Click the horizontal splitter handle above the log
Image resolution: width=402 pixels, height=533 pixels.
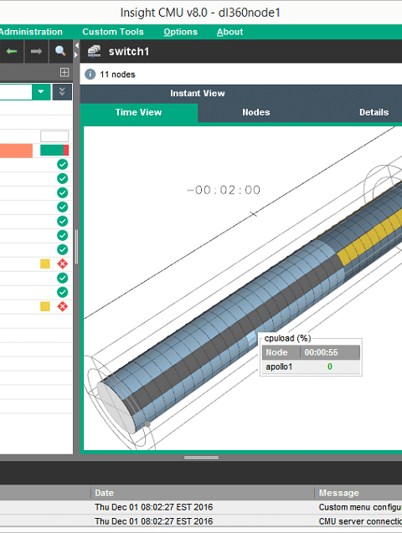(x=201, y=458)
